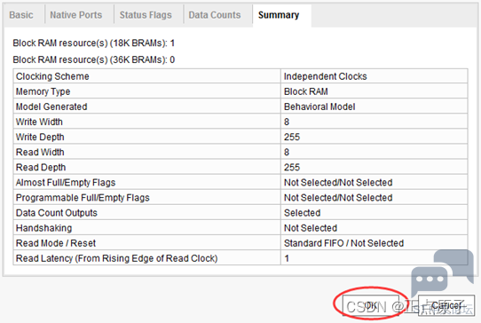
Task: Click the Behavioral Model value cell
Action: pos(374,106)
